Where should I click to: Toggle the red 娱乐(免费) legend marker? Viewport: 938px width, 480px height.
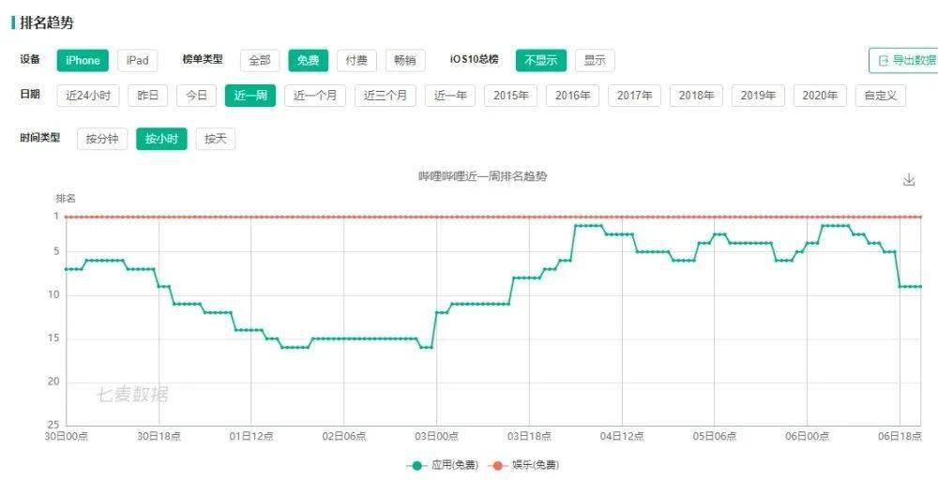coord(498,465)
